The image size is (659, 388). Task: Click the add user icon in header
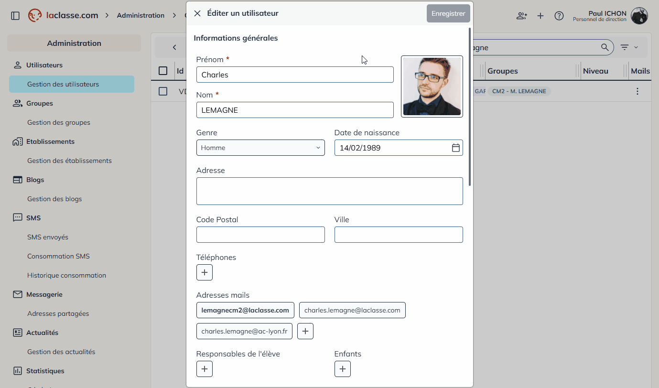coord(521,16)
